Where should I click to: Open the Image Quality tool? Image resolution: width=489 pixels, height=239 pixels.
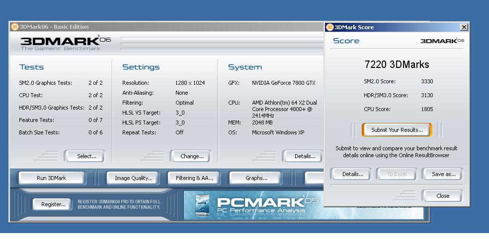tap(133, 178)
